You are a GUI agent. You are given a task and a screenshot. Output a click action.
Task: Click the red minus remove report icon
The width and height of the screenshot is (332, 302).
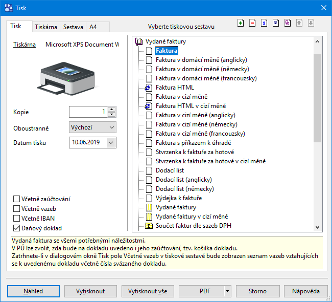[x=252, y=23]
